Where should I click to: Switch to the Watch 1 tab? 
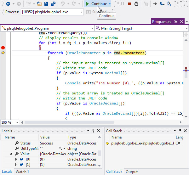[x=22, y=172]
